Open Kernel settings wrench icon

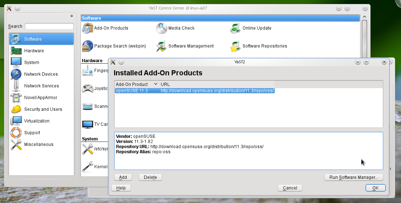click(x=87, y=166)
